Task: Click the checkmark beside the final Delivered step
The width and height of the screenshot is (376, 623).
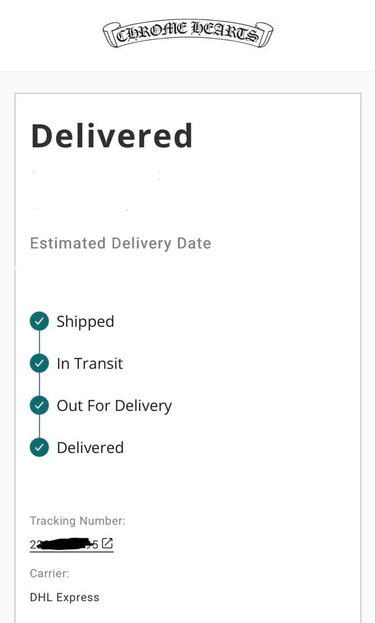Action: tap(39, 448)
